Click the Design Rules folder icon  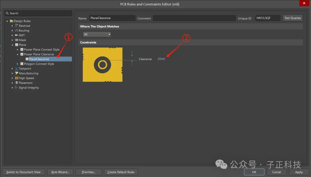(x=12, y=21)
